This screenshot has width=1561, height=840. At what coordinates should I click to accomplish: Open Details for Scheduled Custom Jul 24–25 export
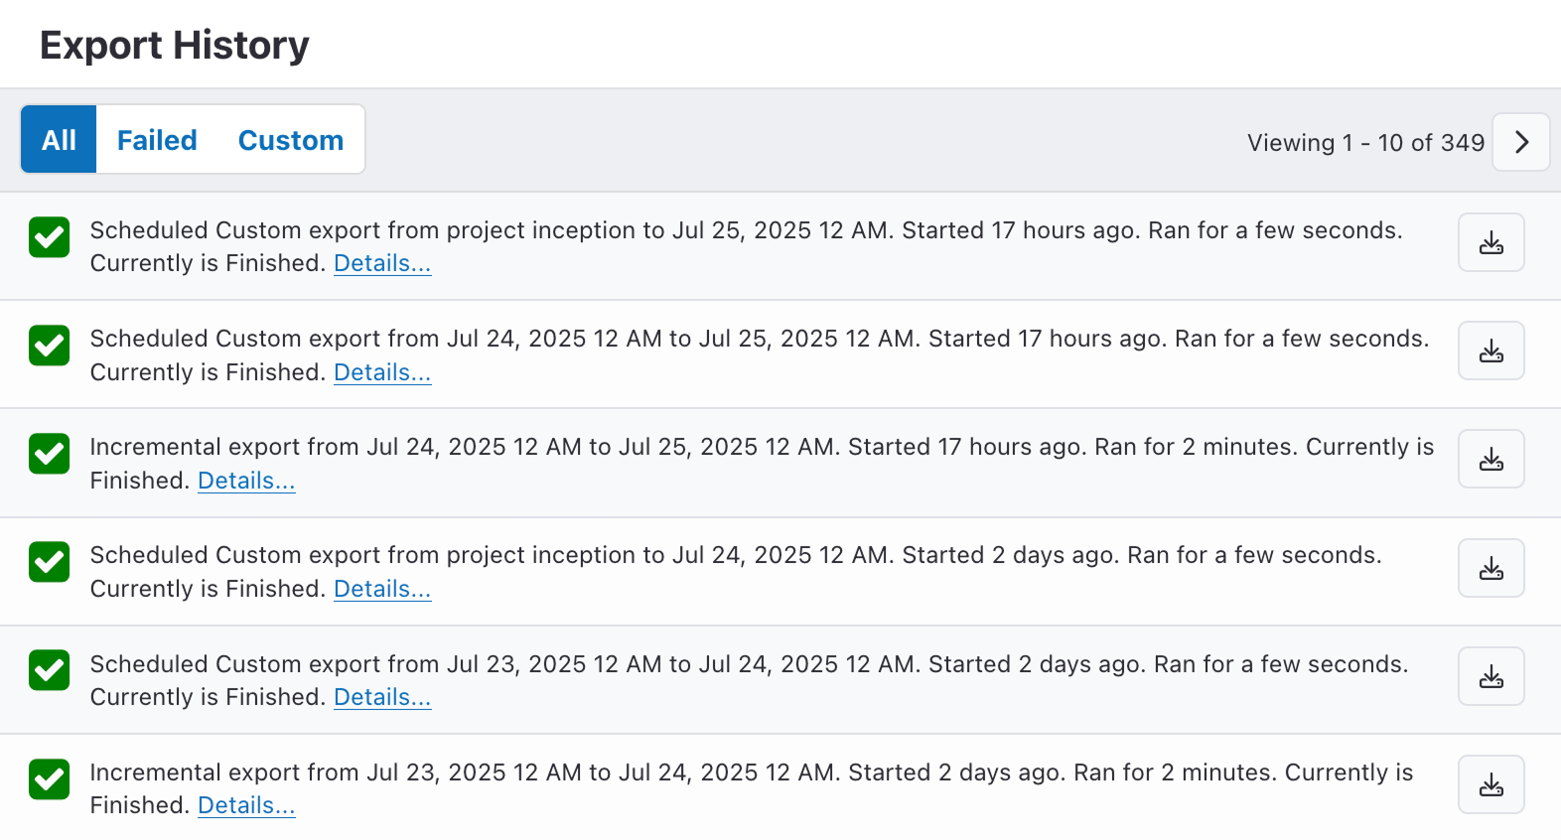pos(382,373)
